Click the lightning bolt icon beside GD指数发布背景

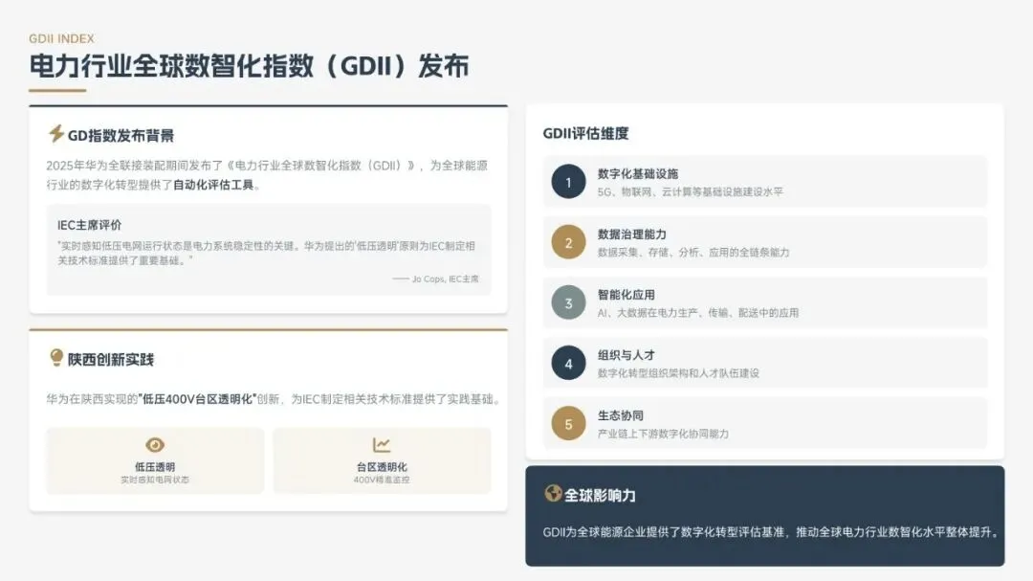coord(56,134)
